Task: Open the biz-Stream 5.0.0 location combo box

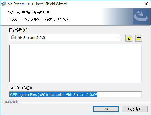Action: pyautogui.click(x=64, y=37)
